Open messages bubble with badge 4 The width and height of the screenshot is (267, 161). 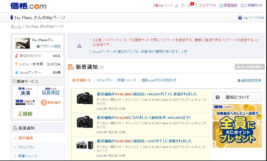pos(190,5)
